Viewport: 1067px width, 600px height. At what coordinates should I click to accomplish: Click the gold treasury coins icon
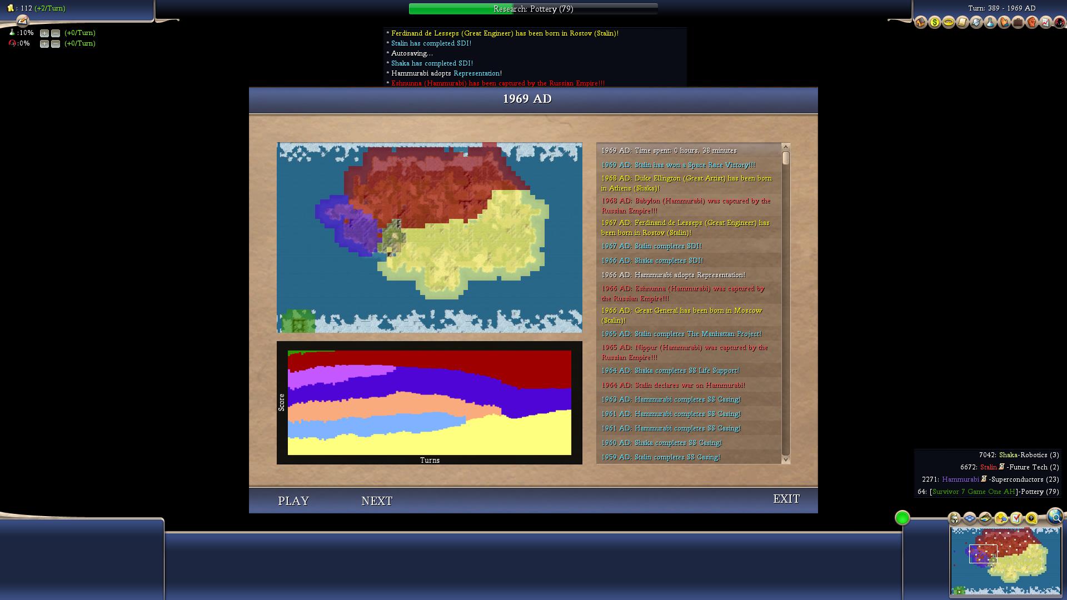click(11, 8)
